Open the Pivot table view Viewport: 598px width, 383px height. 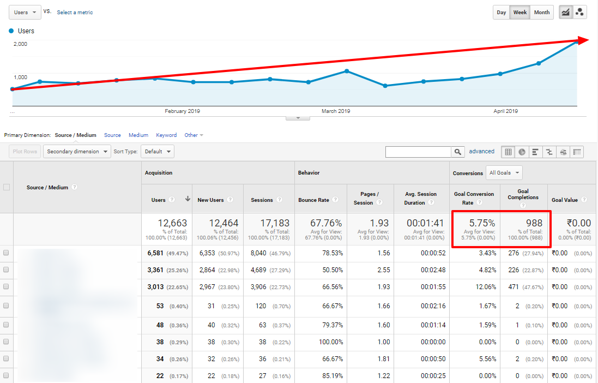[577, 152]
